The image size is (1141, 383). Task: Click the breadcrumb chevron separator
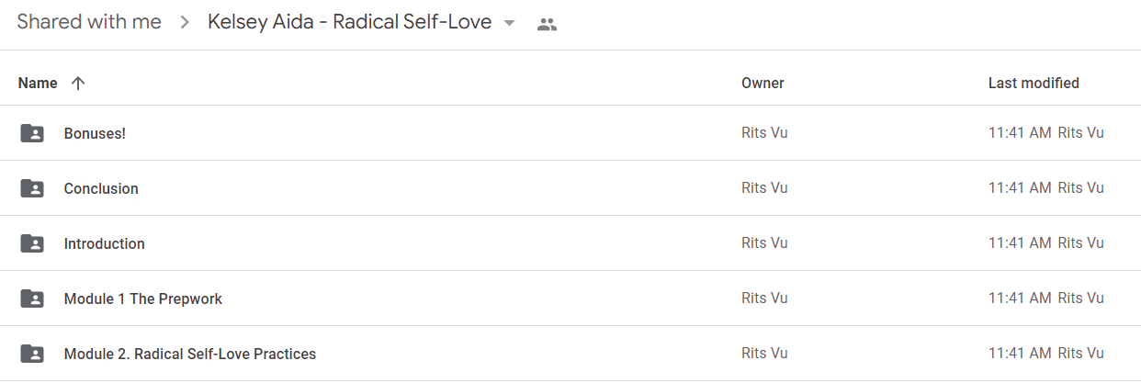pyautogui.click(x=185, y=23)
